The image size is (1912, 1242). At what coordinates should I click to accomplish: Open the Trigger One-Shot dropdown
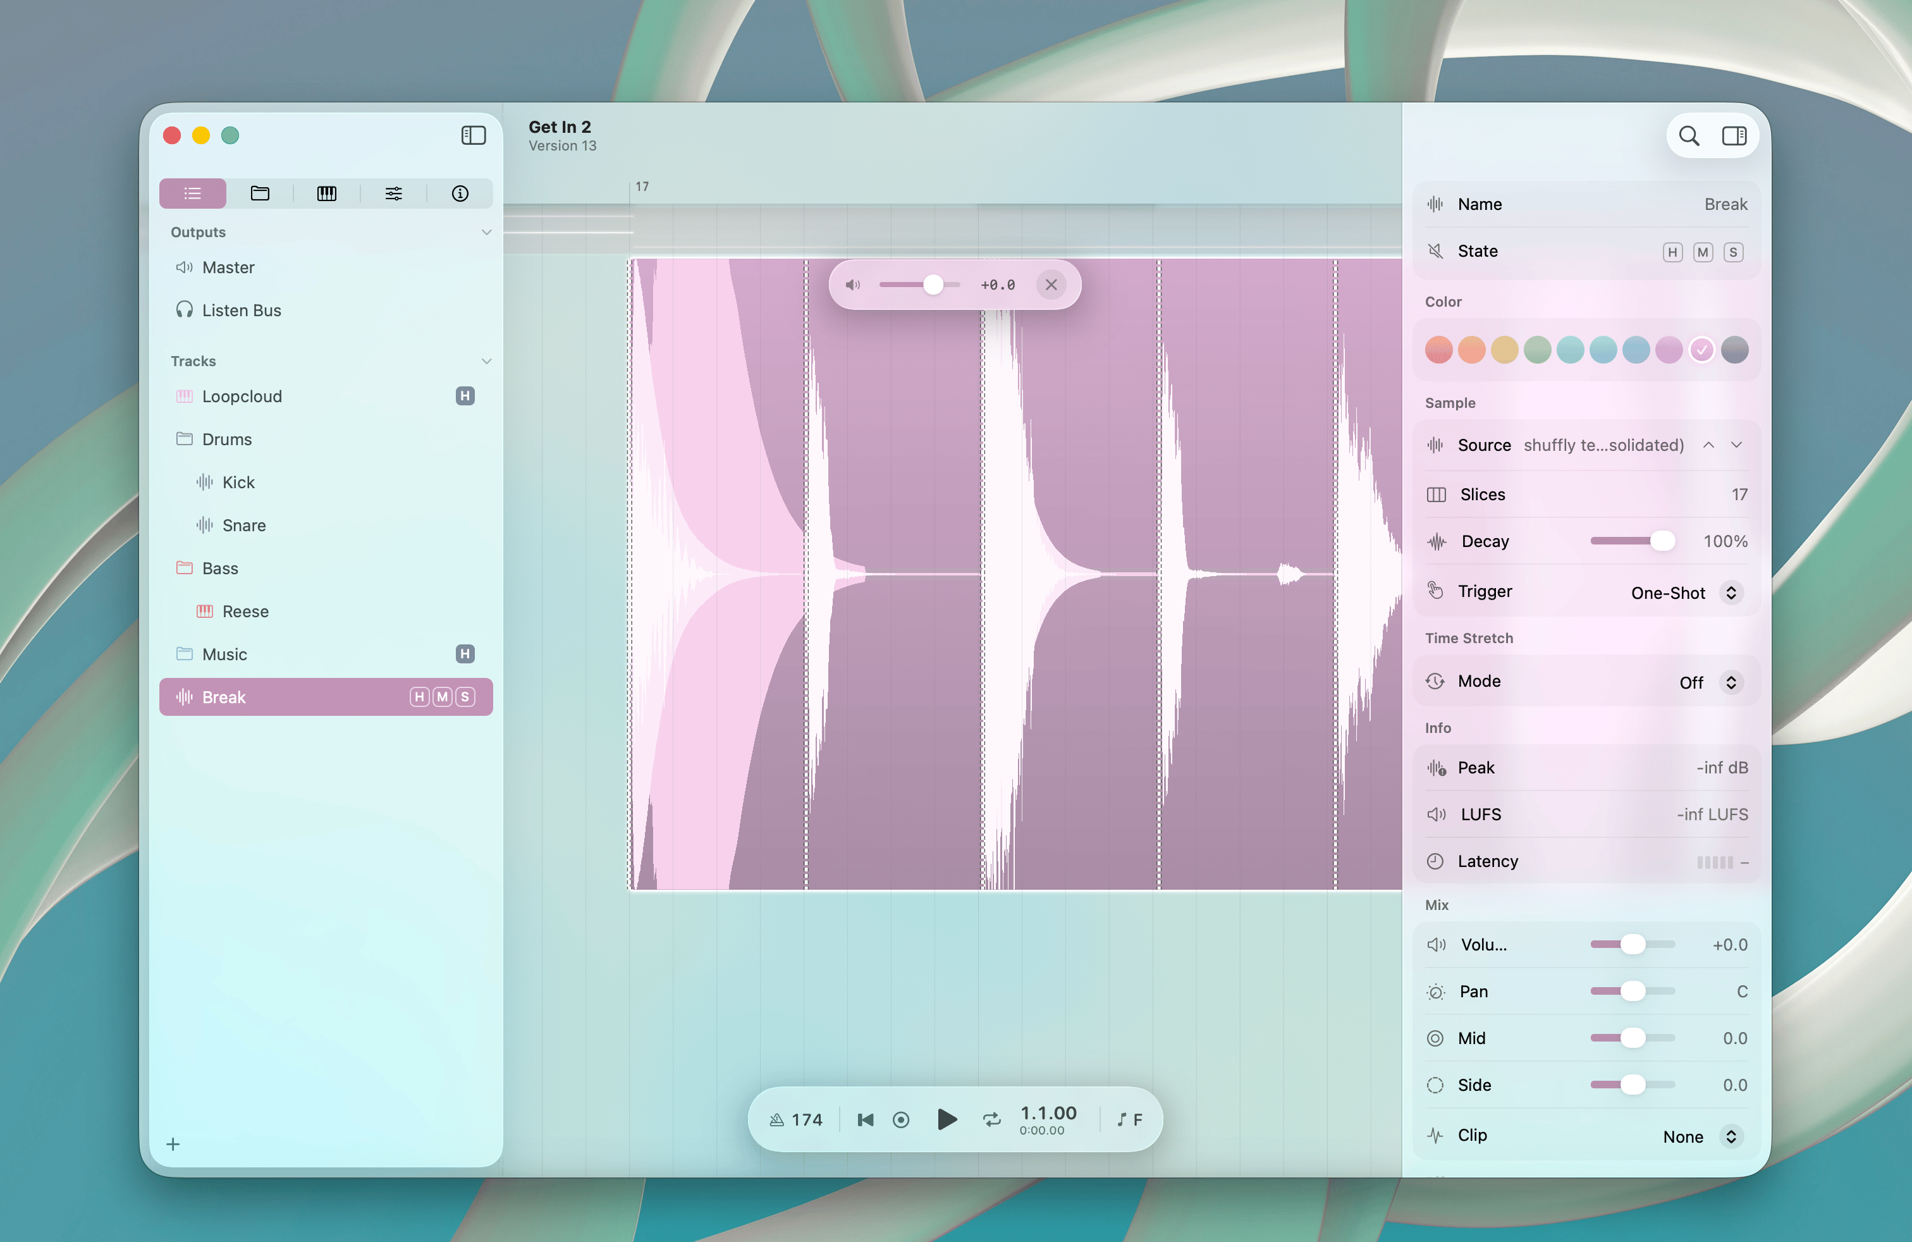tap(1686, 593)
